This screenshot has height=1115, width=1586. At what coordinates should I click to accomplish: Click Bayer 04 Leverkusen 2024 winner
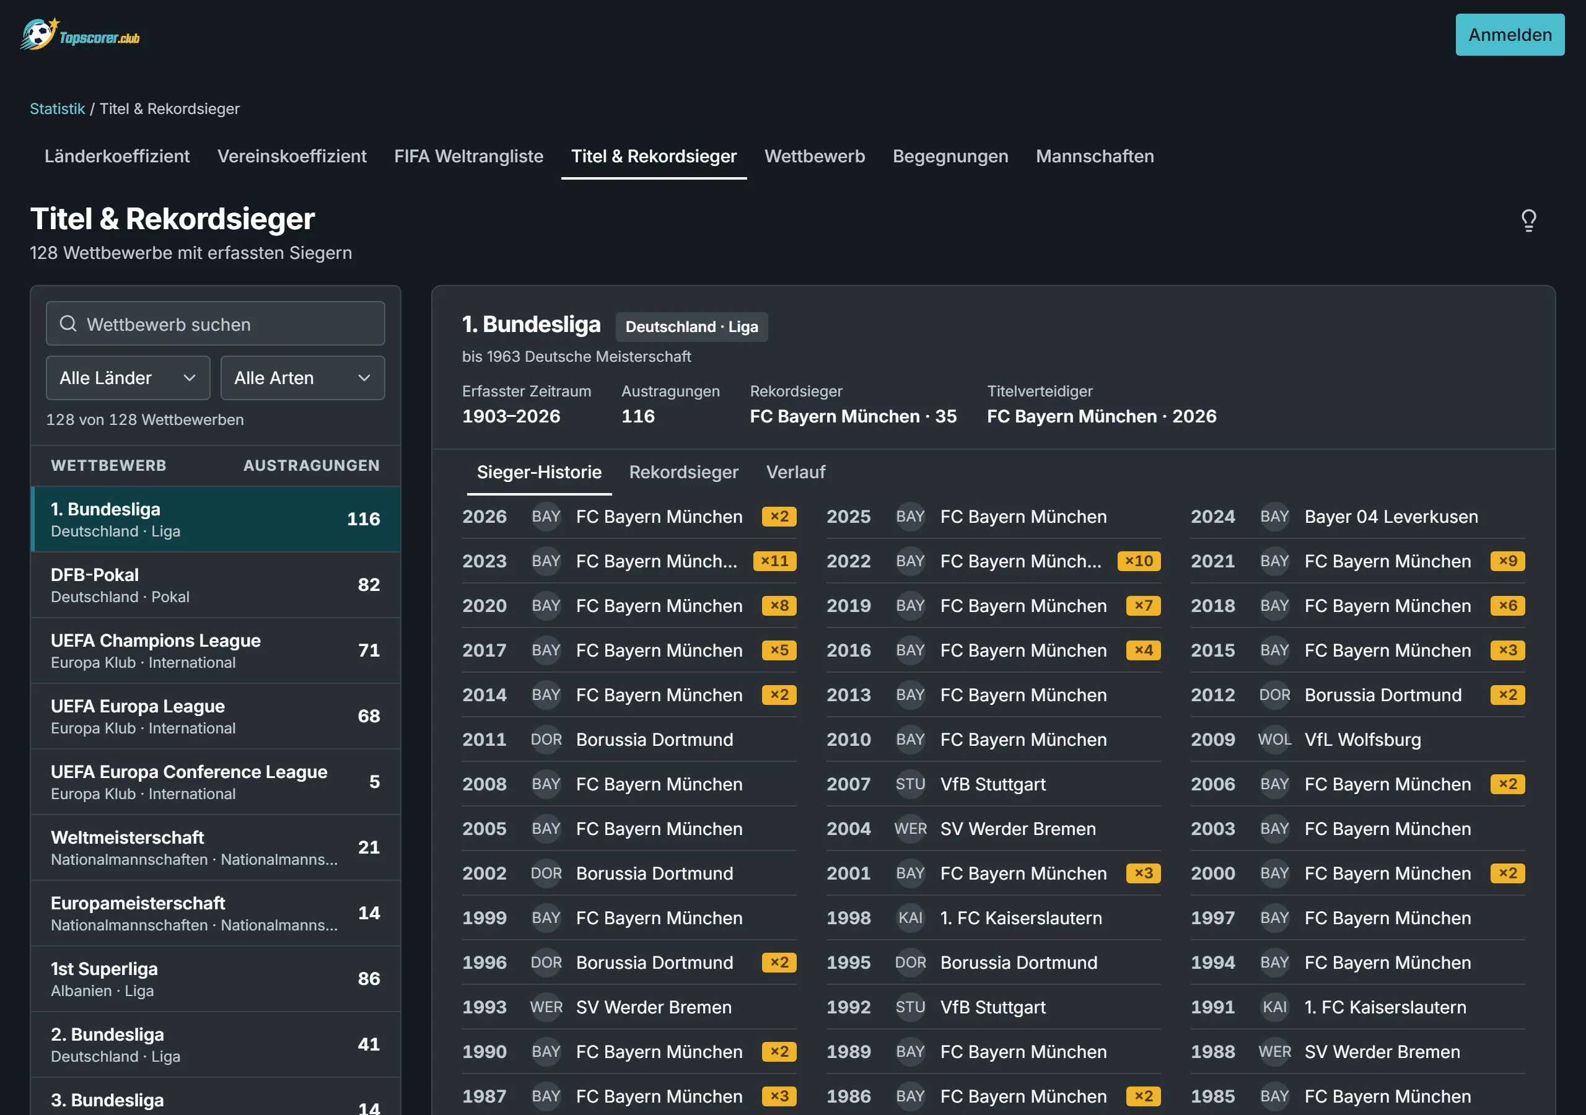click(1390, 517)
